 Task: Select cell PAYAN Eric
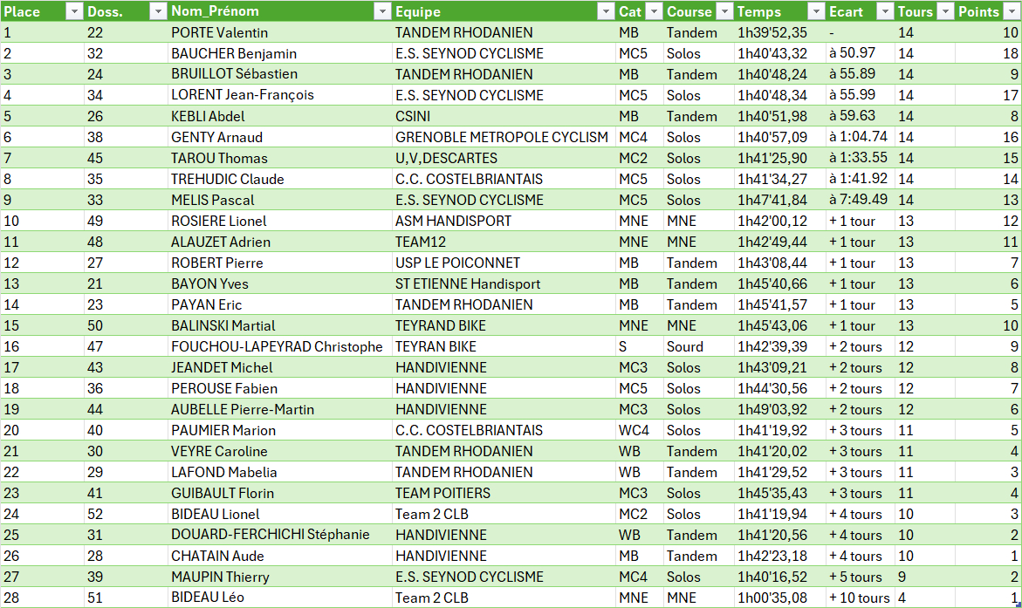[279, 304]
